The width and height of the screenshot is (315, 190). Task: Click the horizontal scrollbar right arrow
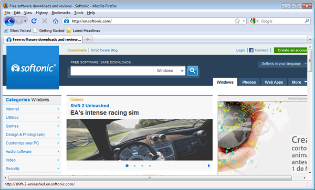(304, 178)
